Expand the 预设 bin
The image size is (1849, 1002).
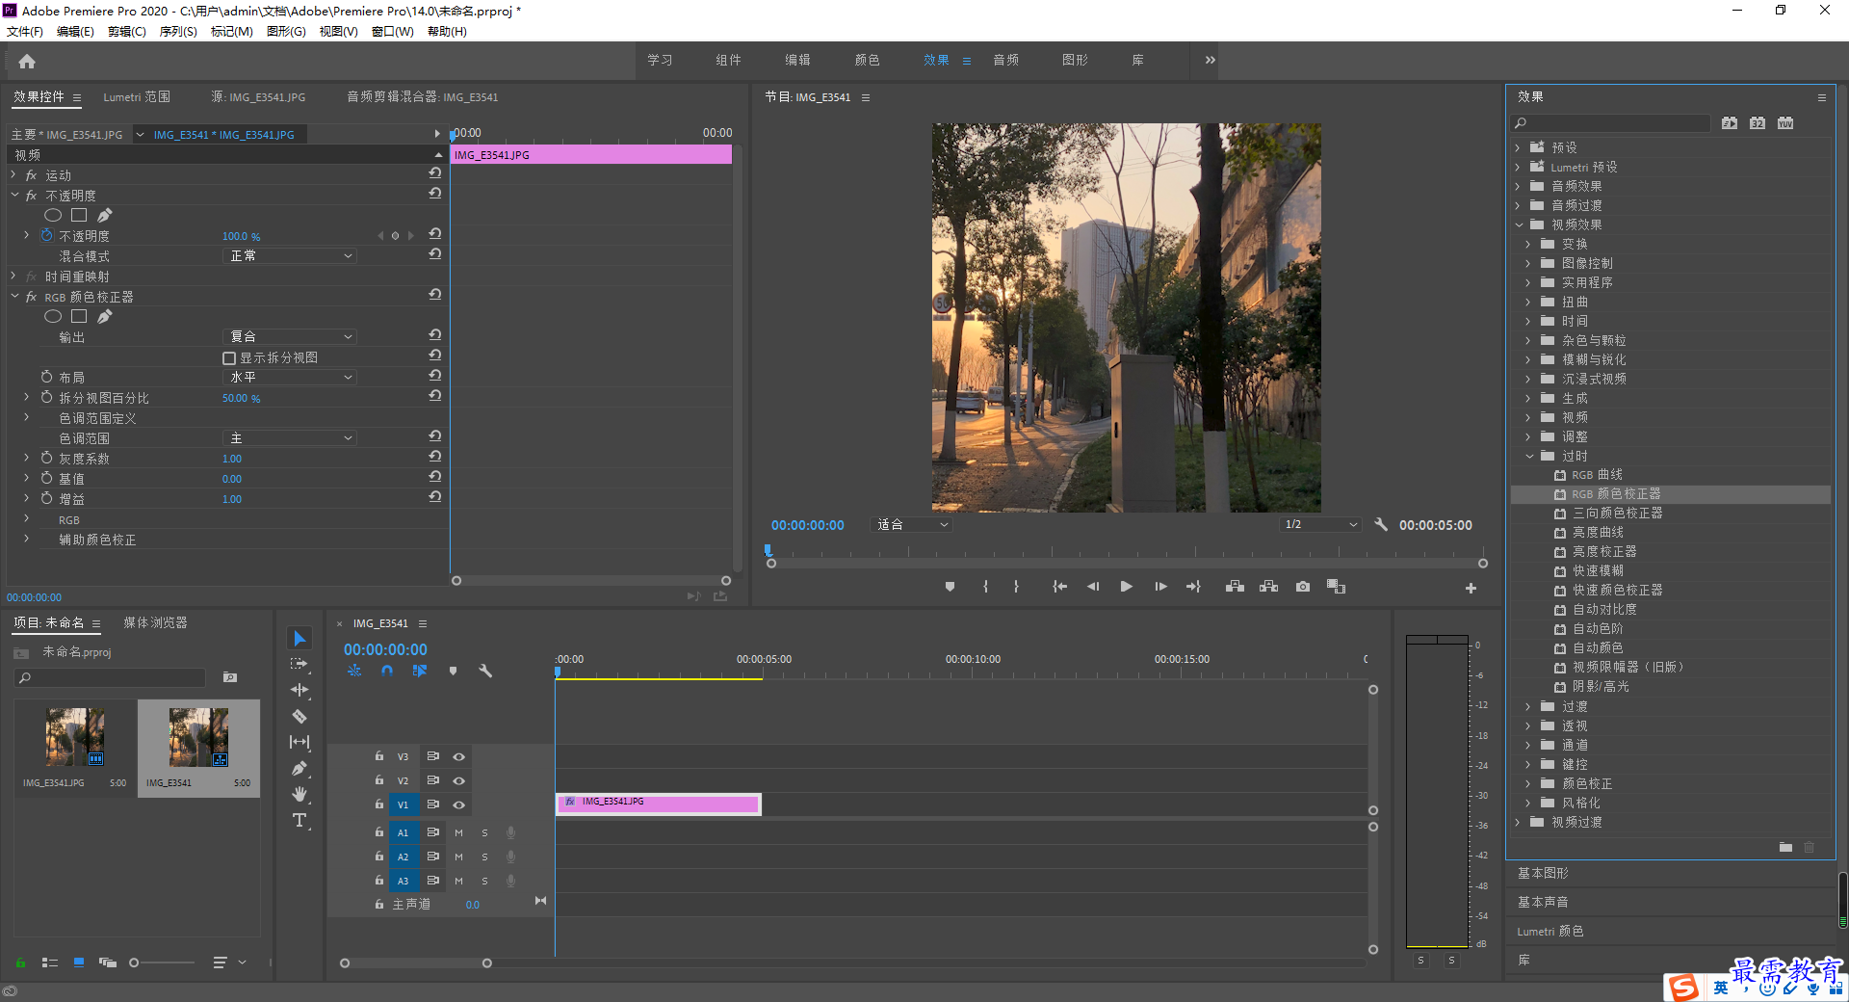pos(1518,148)
